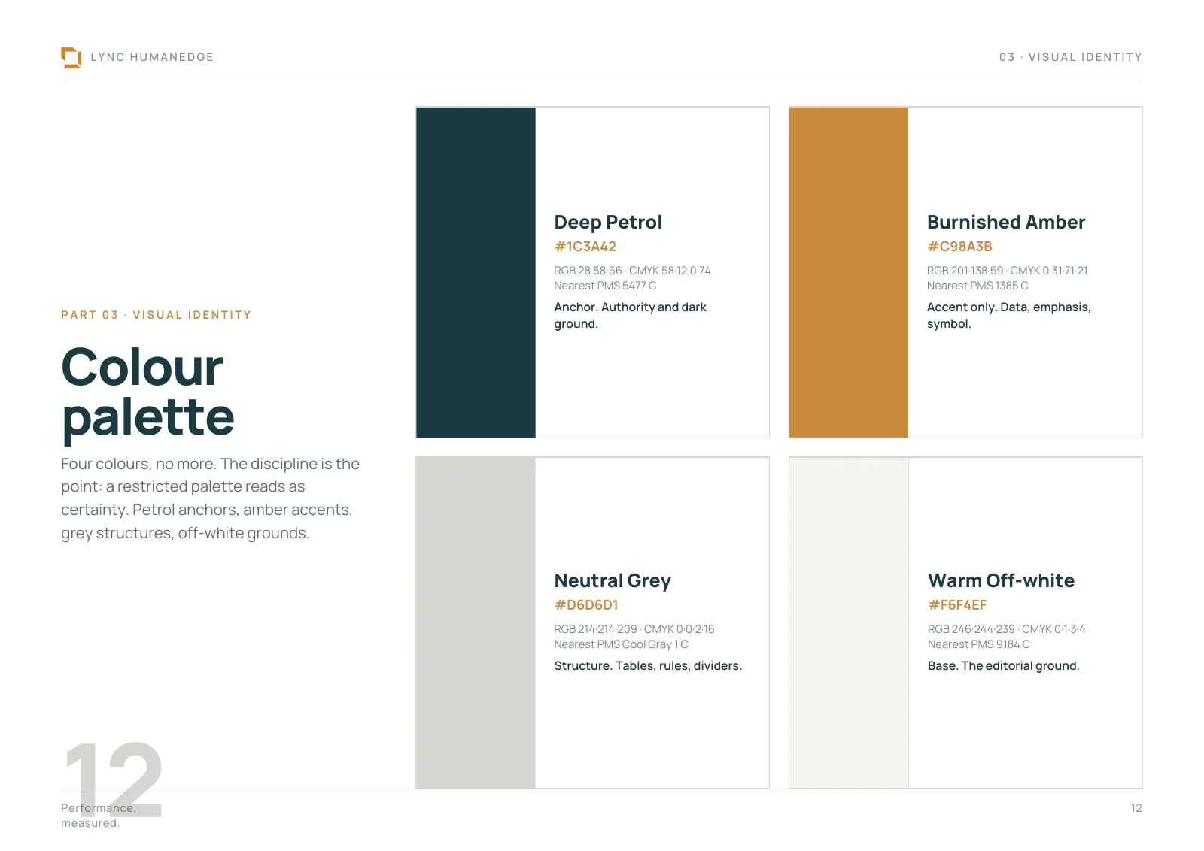1204x851 pixels.
Task: Click the 'Performance, measured.' footer tagline
Action: tap(99, 816)
